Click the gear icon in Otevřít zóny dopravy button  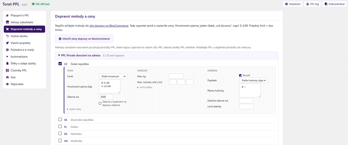pos(60,39)
